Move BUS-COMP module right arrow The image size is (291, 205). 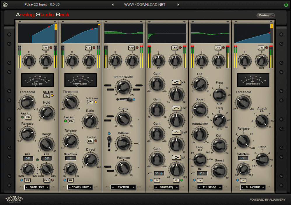click(269, 187)
